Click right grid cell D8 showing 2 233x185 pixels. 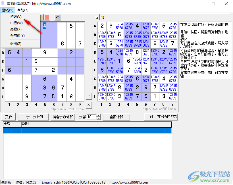tap(164, 52)
